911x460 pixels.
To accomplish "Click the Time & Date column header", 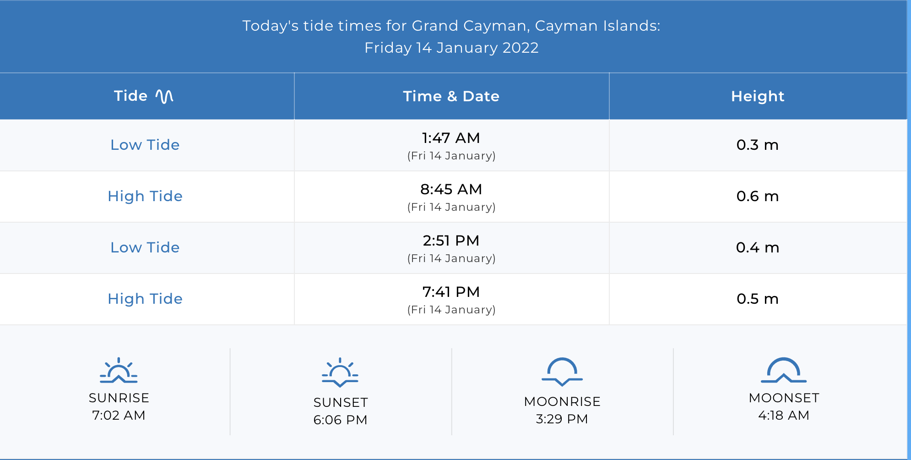I will click(x=451, y=96).
